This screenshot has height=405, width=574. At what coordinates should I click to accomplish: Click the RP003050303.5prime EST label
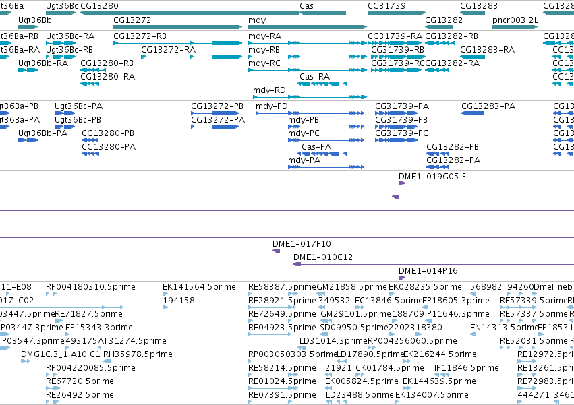[293, 354]
